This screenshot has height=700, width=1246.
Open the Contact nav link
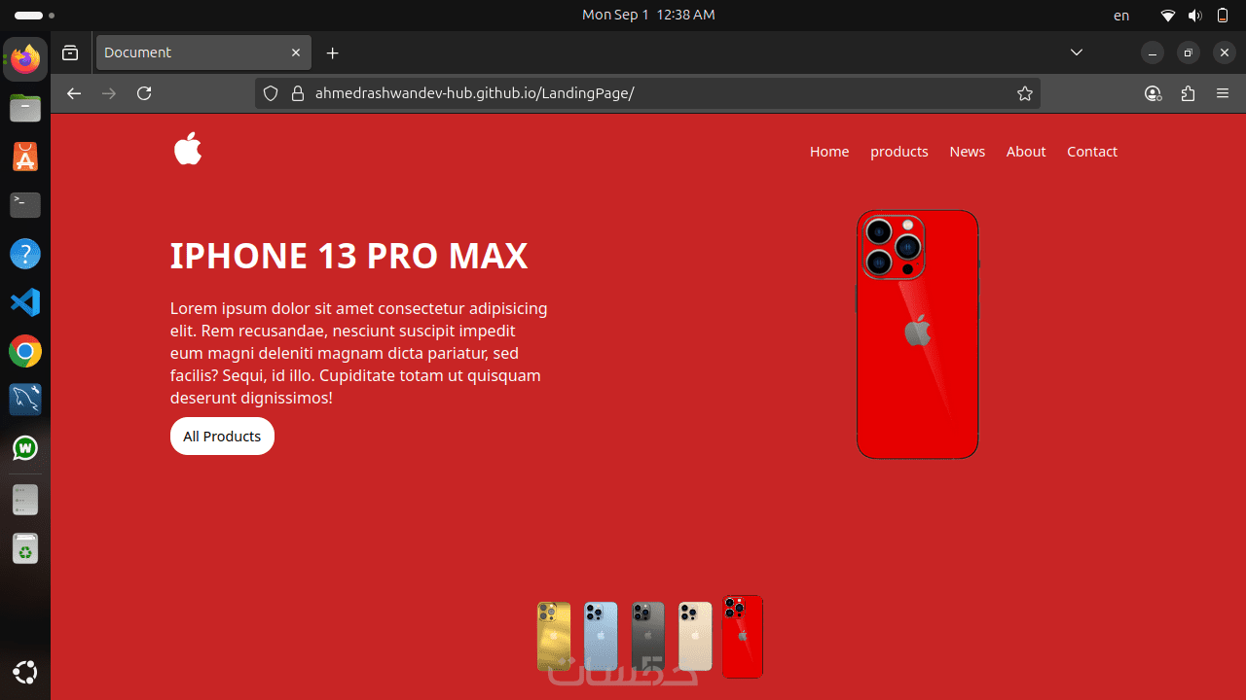[1092, 152]
